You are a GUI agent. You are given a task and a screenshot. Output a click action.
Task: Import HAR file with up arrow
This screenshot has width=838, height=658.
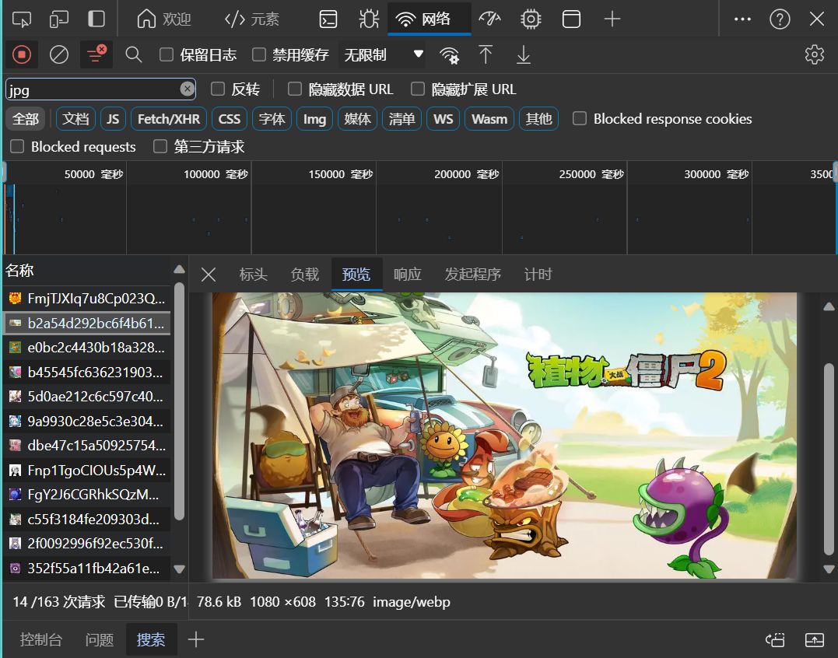click(x=486, y=54)
